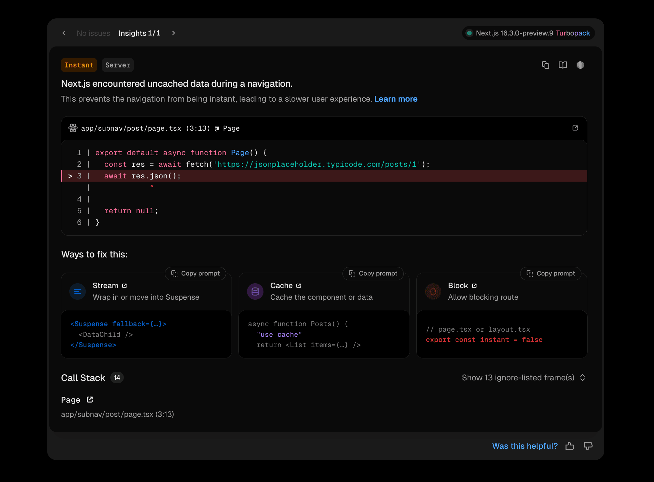
Task: Click the Wrap in or move into Suspense description
Action: tap(146, 297)
